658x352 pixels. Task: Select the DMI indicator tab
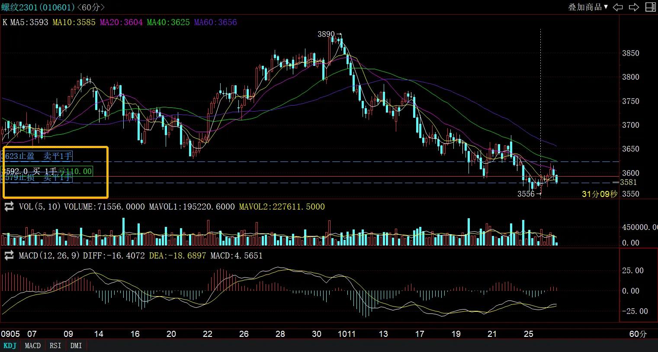[x=76, y=346]
